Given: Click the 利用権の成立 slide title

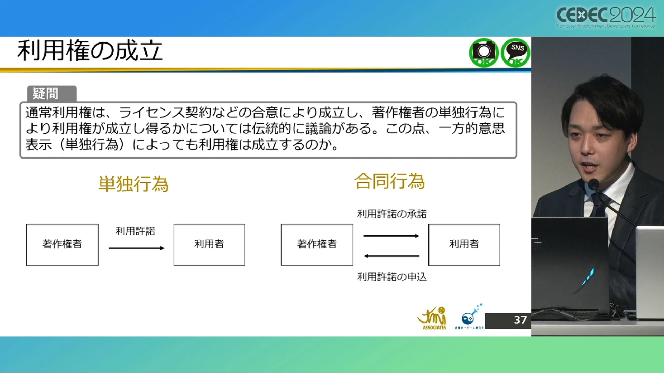Looking at the screenshot, I should point(90,51).
